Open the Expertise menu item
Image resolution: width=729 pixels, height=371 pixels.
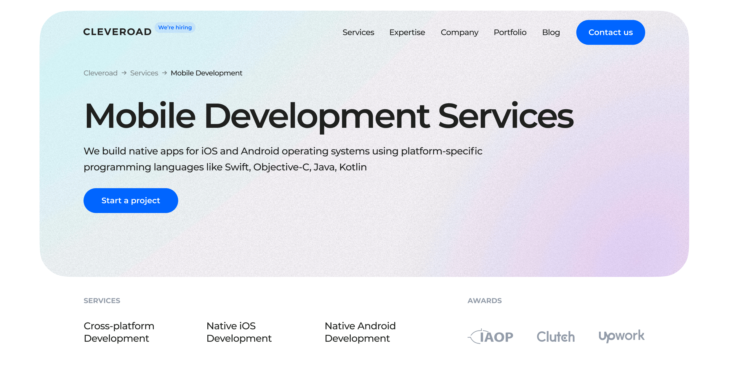click(407, 33)
